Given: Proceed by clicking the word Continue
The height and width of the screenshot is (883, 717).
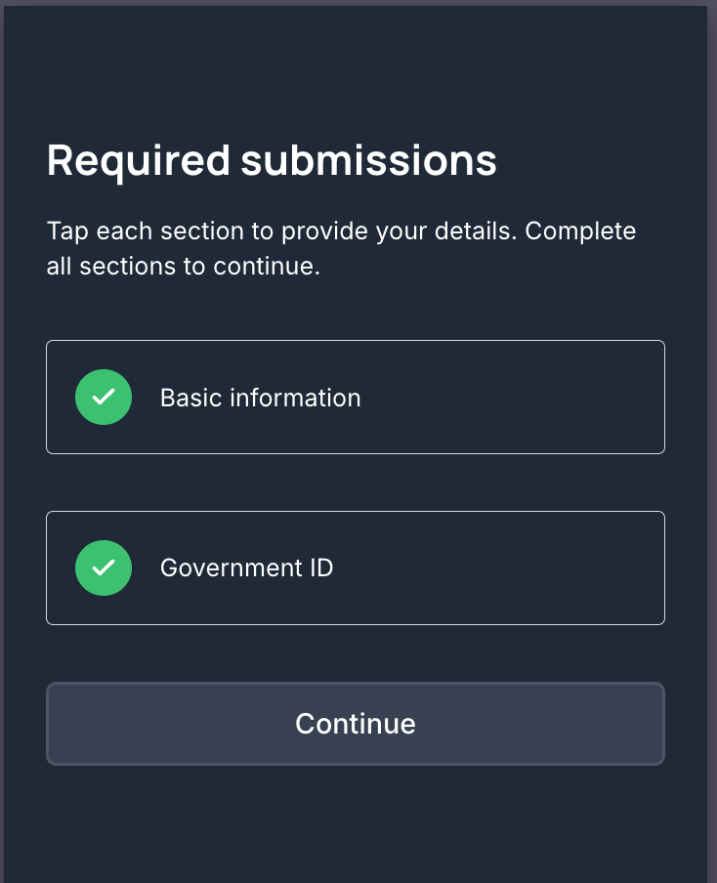Looking at the screenshot, I should (356, 724).
